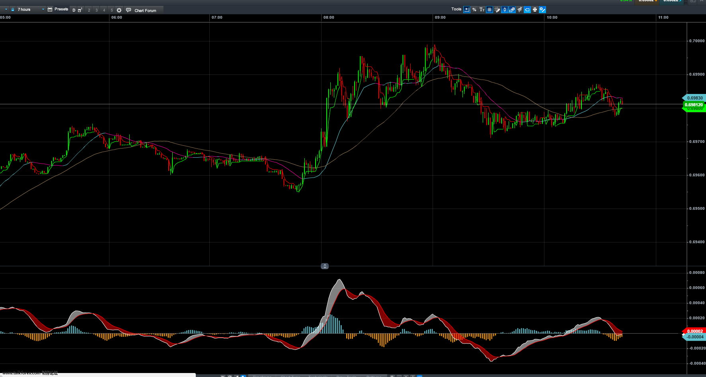Click the 0.00060 MACD axis label

pos(697,288)
